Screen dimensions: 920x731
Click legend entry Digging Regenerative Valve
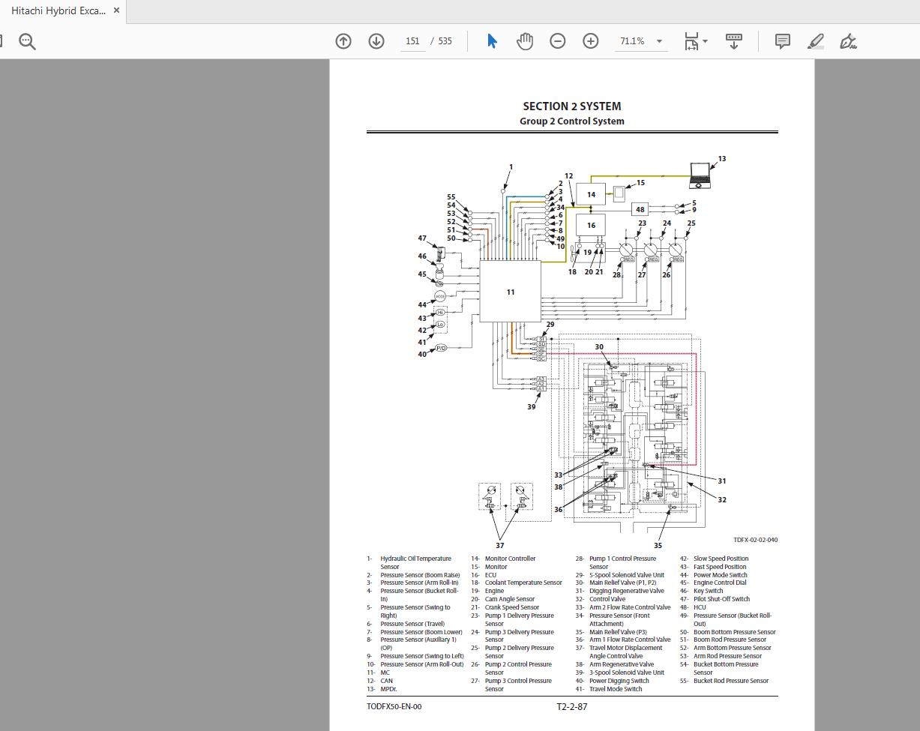pos(627,591)
